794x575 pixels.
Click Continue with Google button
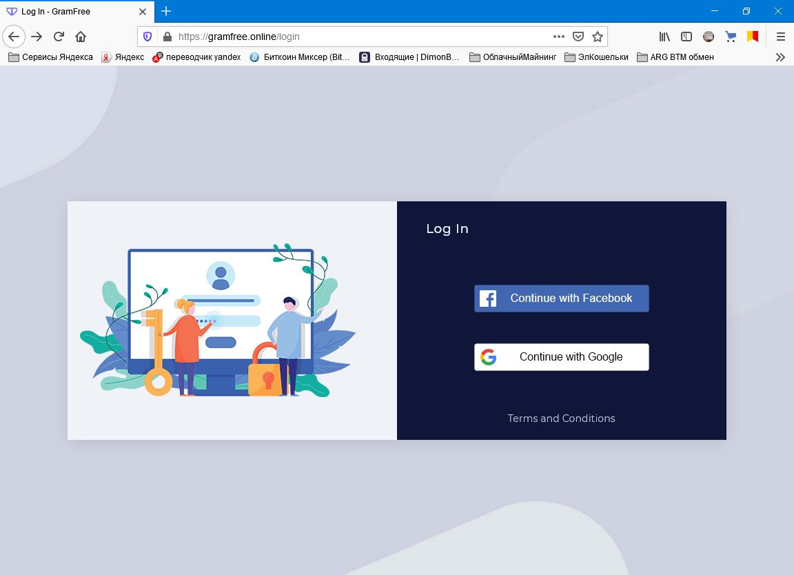(x=561, y=357)
